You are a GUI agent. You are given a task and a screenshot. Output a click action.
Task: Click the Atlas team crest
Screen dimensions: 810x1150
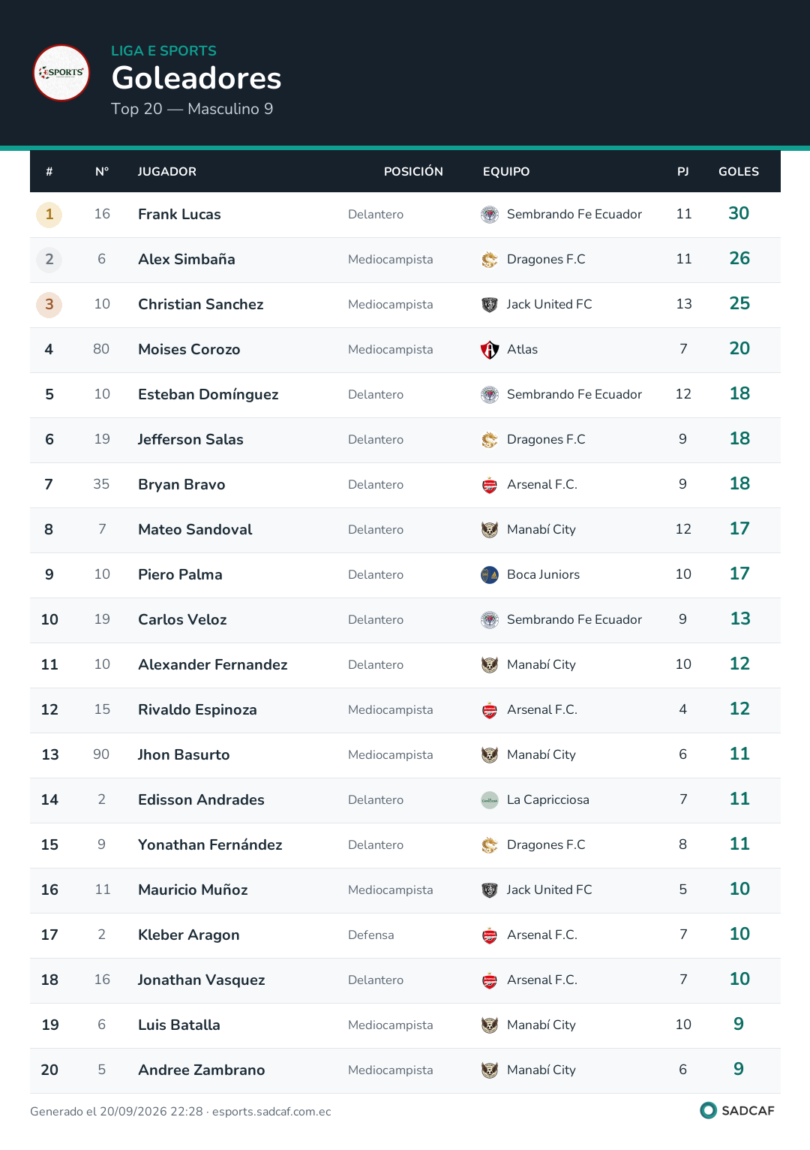pyautogui.click(x=490, y=350)
